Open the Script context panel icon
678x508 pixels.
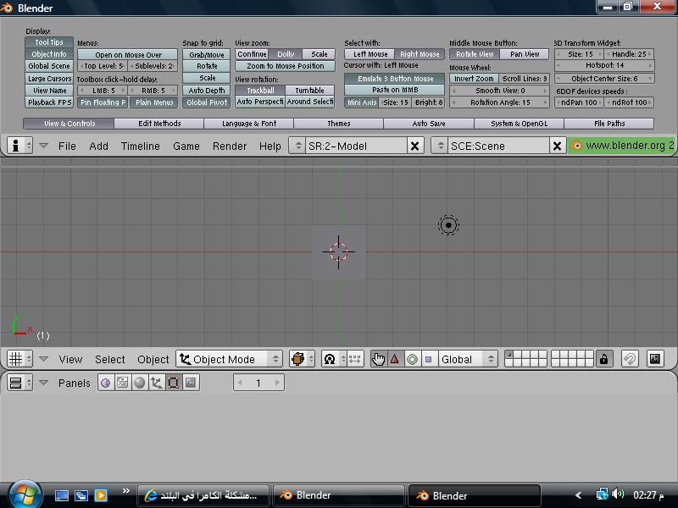click(x=122, y=383)
